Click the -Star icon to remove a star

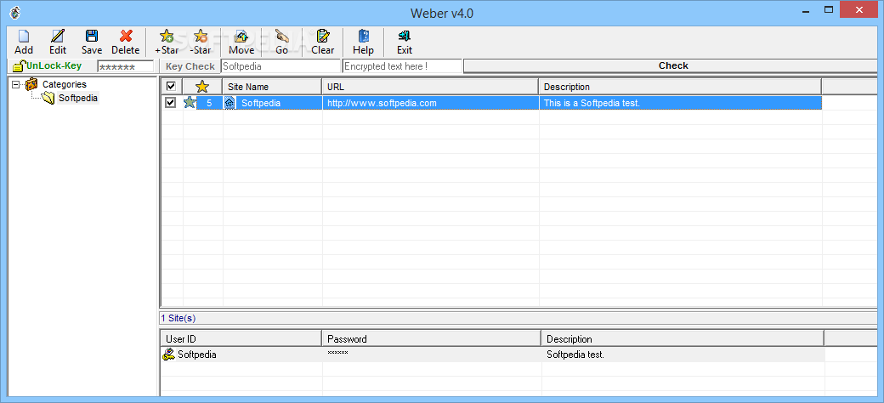point(200,37)
